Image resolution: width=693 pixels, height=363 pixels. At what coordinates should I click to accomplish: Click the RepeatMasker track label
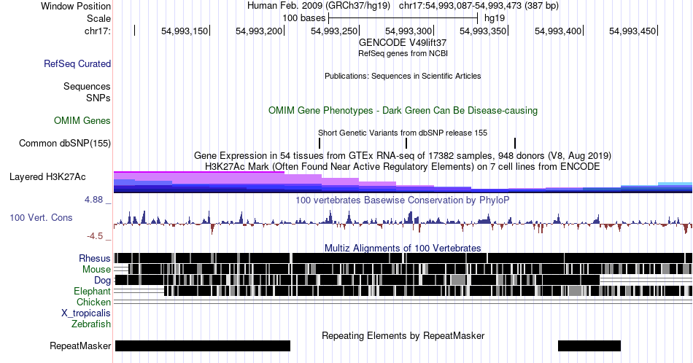[80, 346]
